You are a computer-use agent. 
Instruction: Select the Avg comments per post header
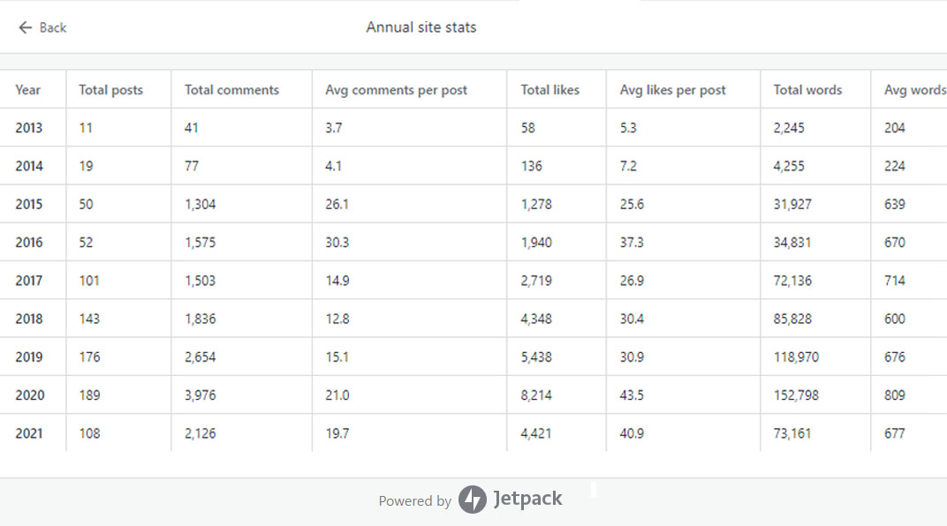(396, 90)
